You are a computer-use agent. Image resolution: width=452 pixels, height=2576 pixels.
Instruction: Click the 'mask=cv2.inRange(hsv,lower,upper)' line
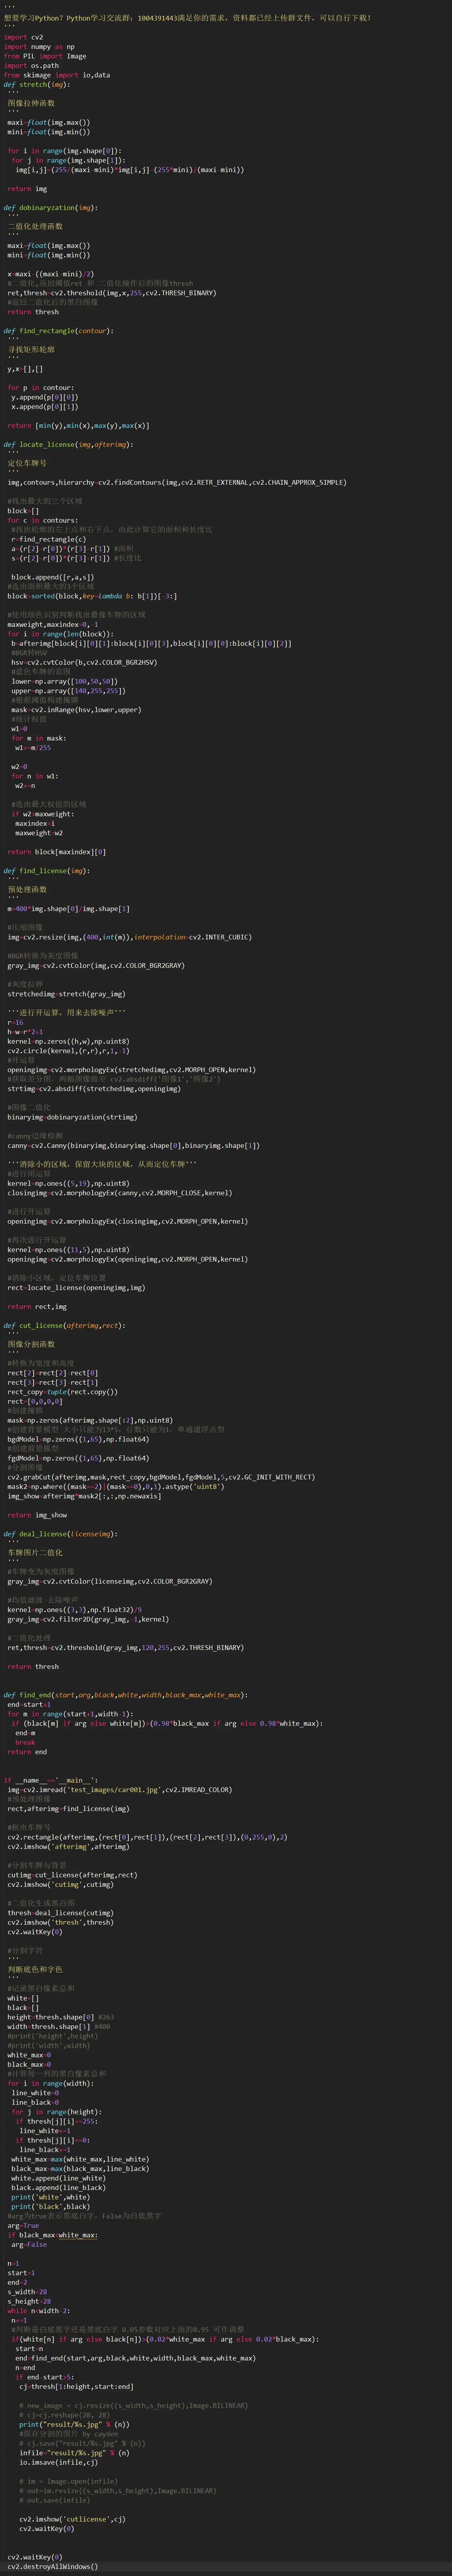pyautogui.click(x=77, y=710)
